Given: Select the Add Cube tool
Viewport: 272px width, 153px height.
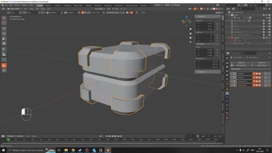Looking at the screenshot, I should [x=4, y=60].
